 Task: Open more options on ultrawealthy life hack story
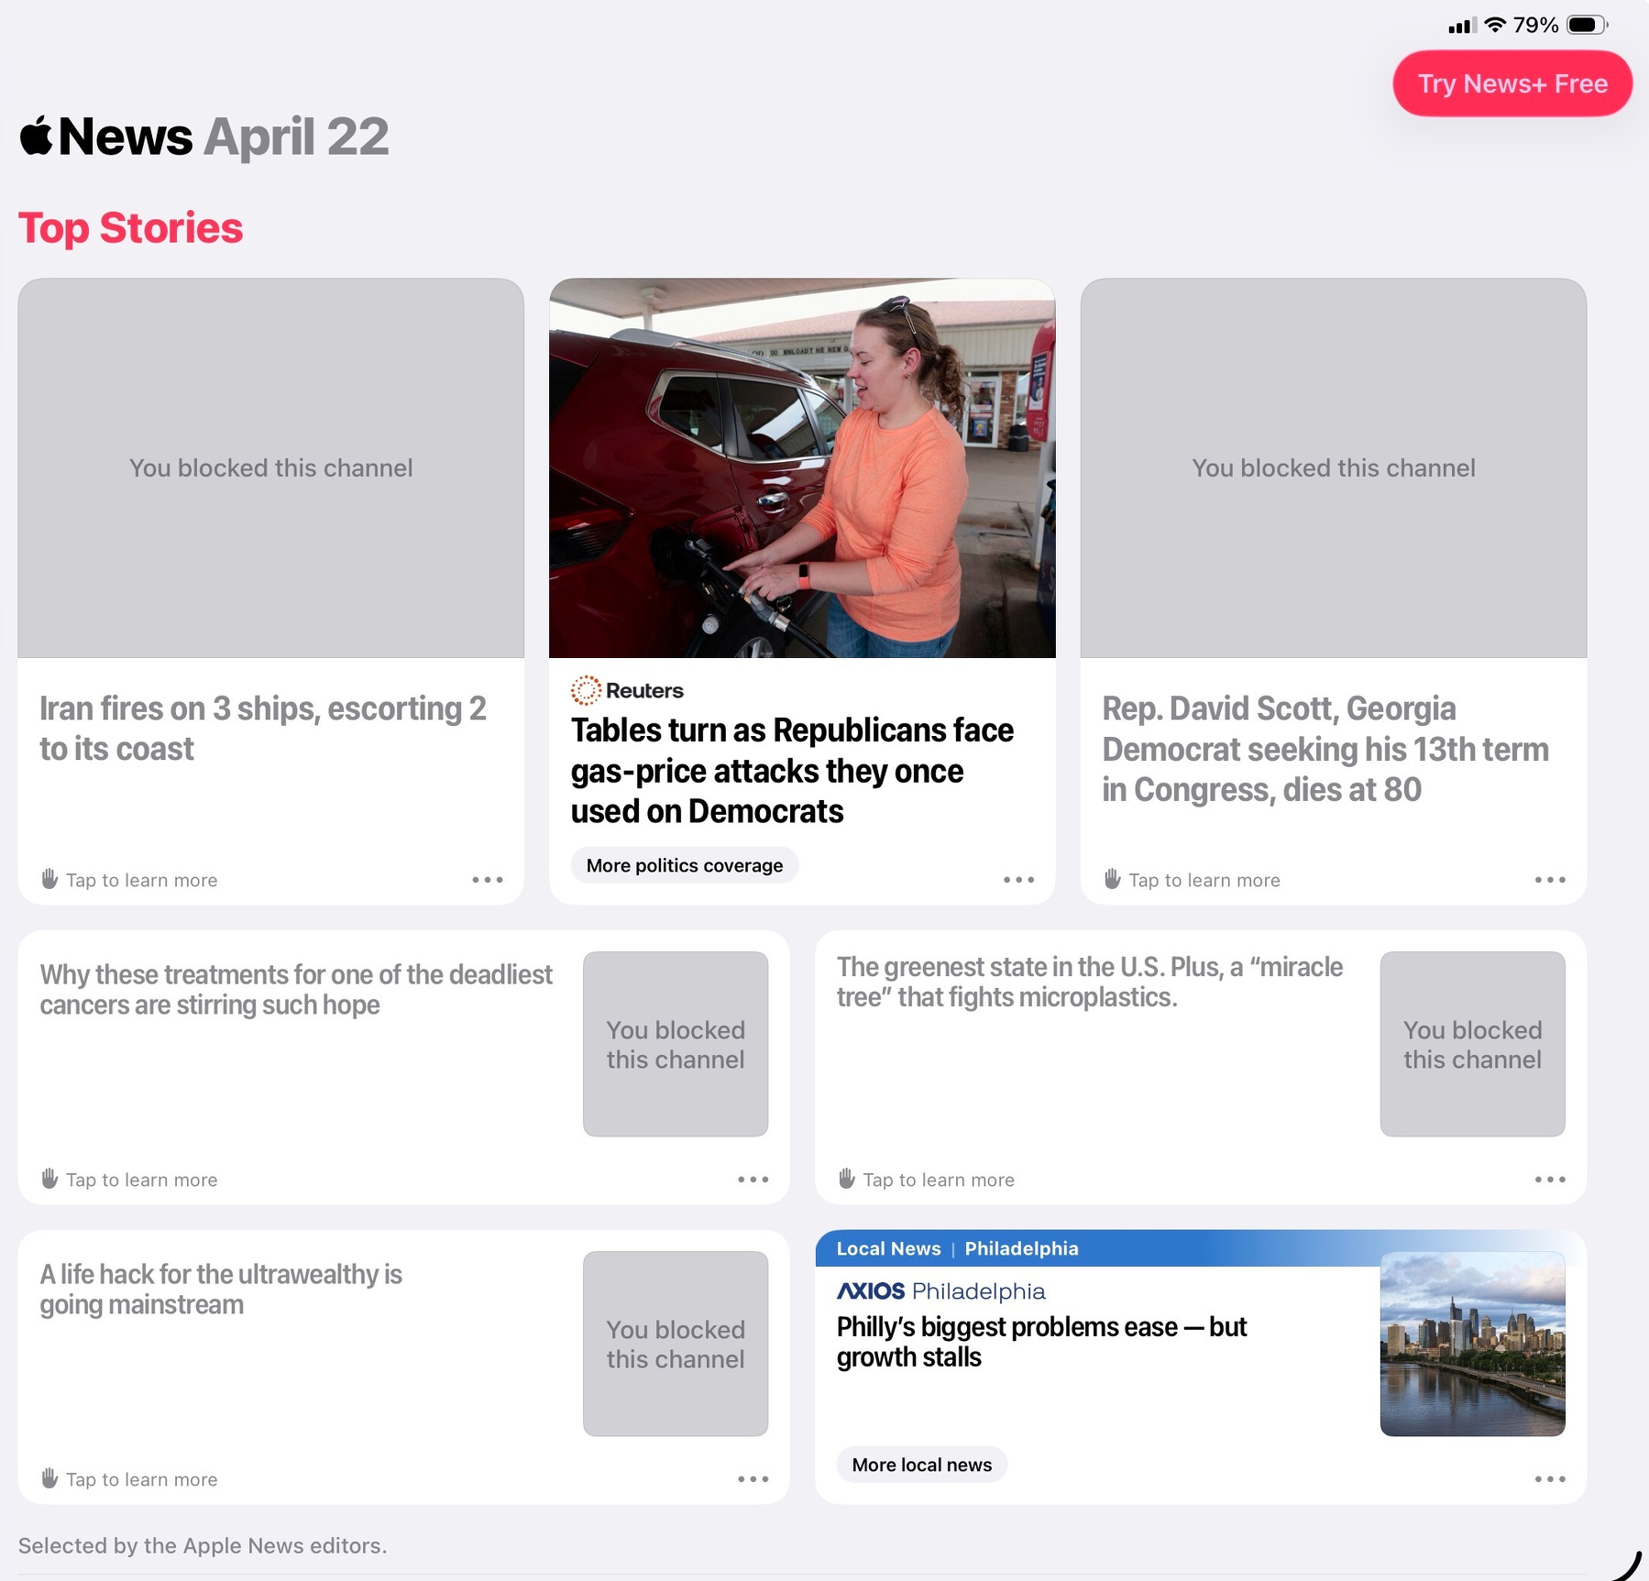753,1478
